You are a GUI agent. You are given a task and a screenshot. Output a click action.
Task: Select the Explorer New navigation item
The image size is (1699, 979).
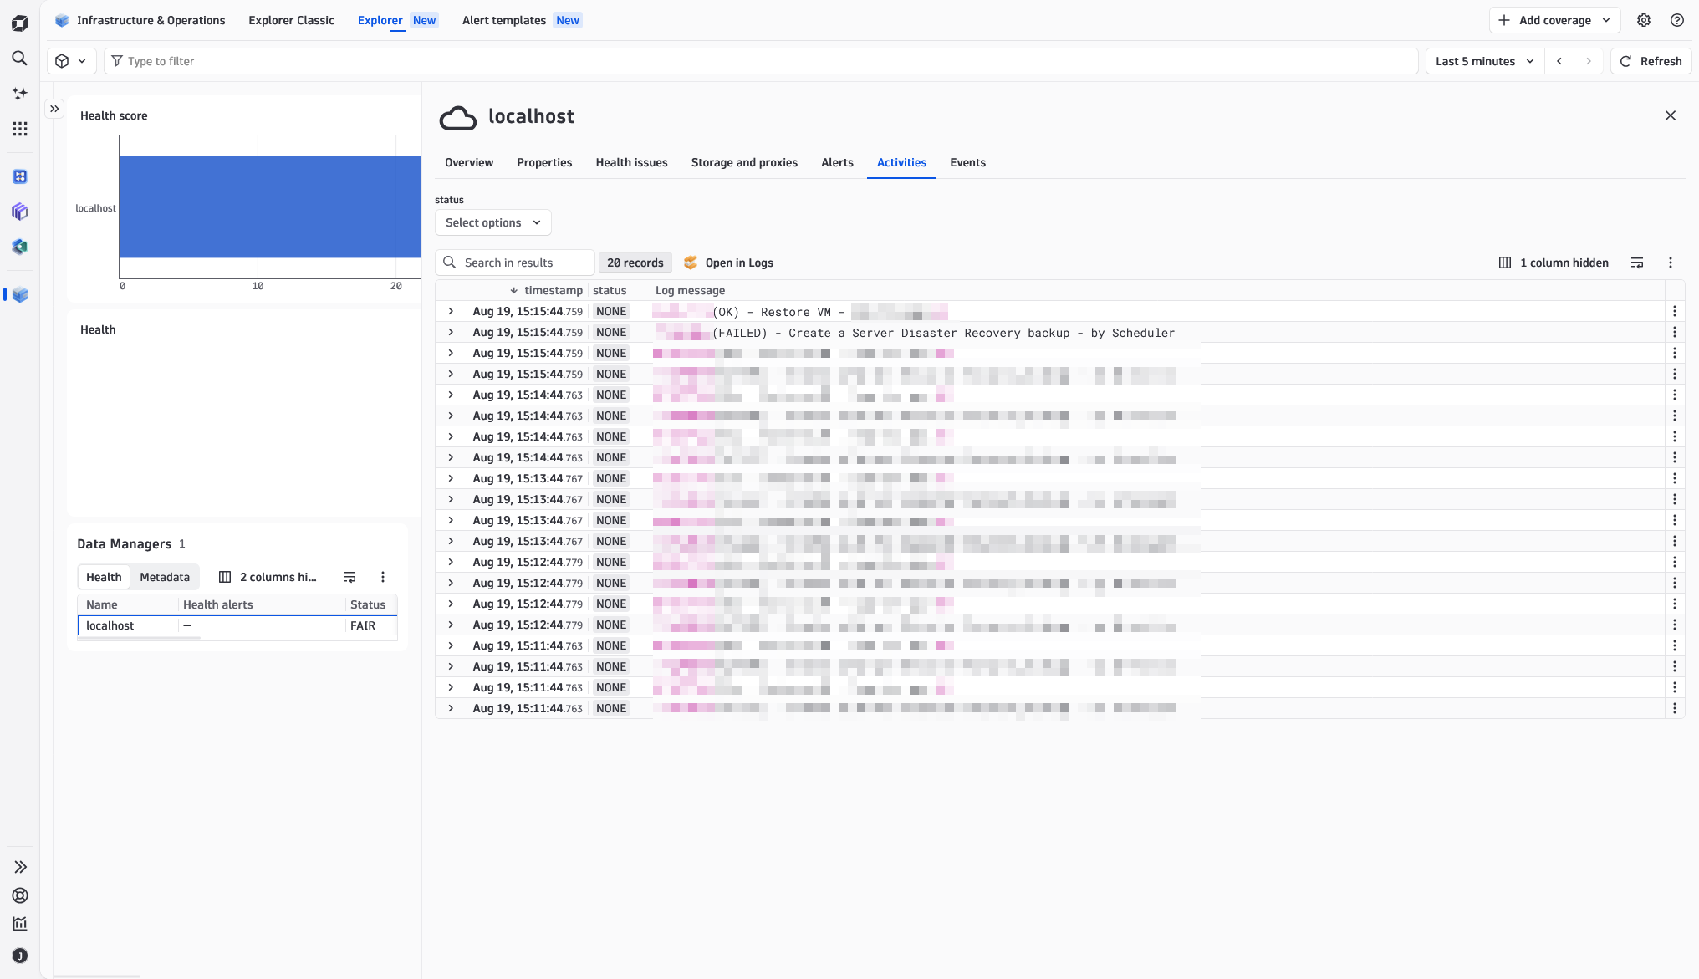tap(397, 20)
